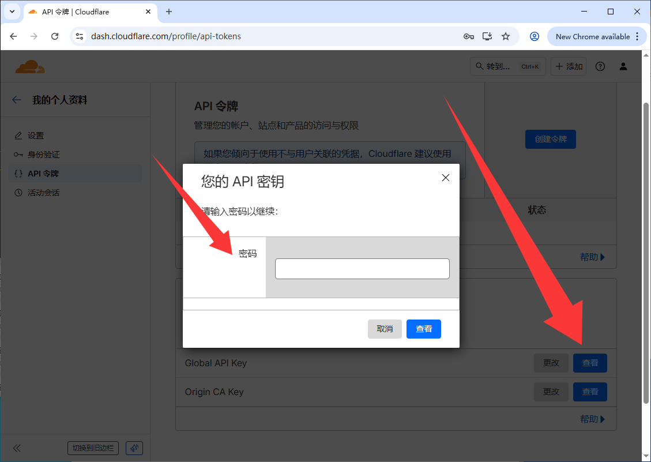Open the 设置 sidebar item
Image resolution: width=651 pixels, height=462 pixels.
36,136
